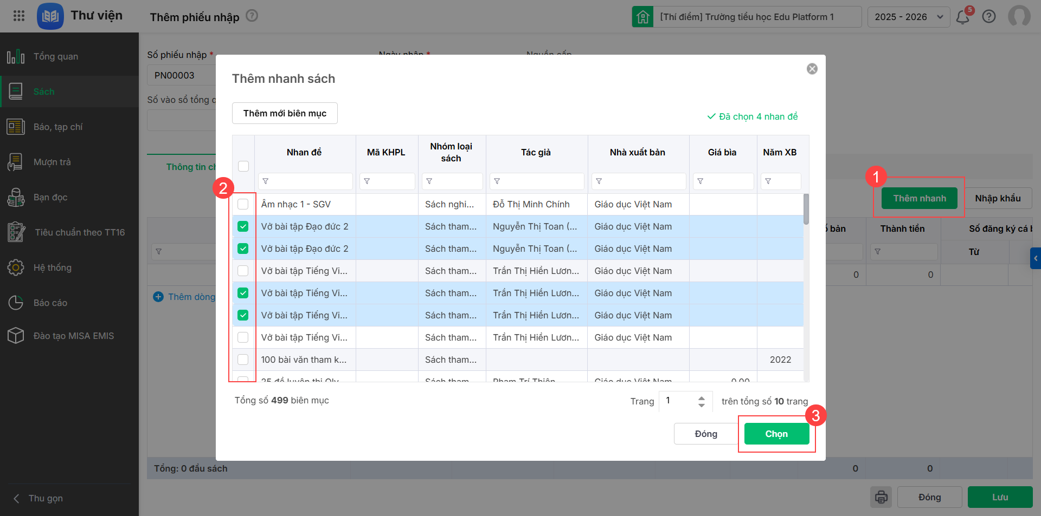The height and width of the screenshot is (516, 1041).
Task: Increase the page number with up arrow
Action: [702, 397]
